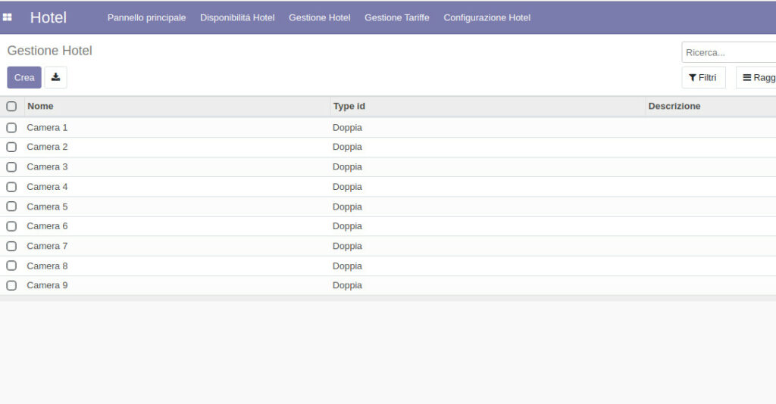Check the Camera 1 row checkbox

tap(11, 128)
